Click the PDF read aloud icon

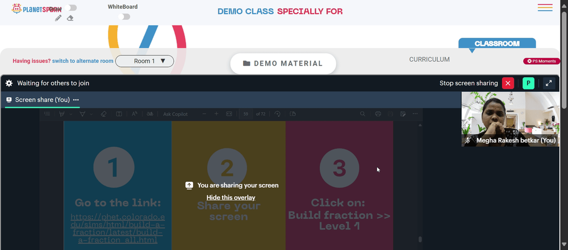pyautogui.click(x=135, y=113)
